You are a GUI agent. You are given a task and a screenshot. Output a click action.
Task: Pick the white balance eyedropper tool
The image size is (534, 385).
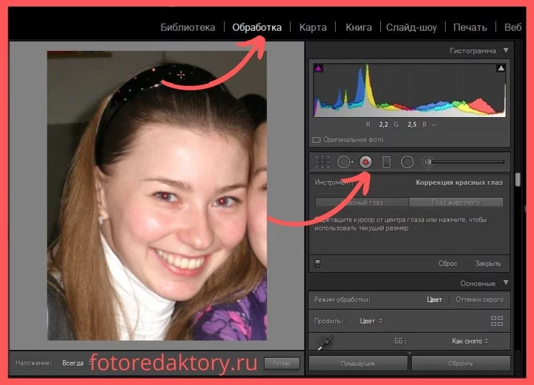pyautogui.click(x=325, y=342)
